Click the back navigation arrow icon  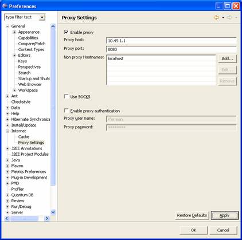point(217,18)
